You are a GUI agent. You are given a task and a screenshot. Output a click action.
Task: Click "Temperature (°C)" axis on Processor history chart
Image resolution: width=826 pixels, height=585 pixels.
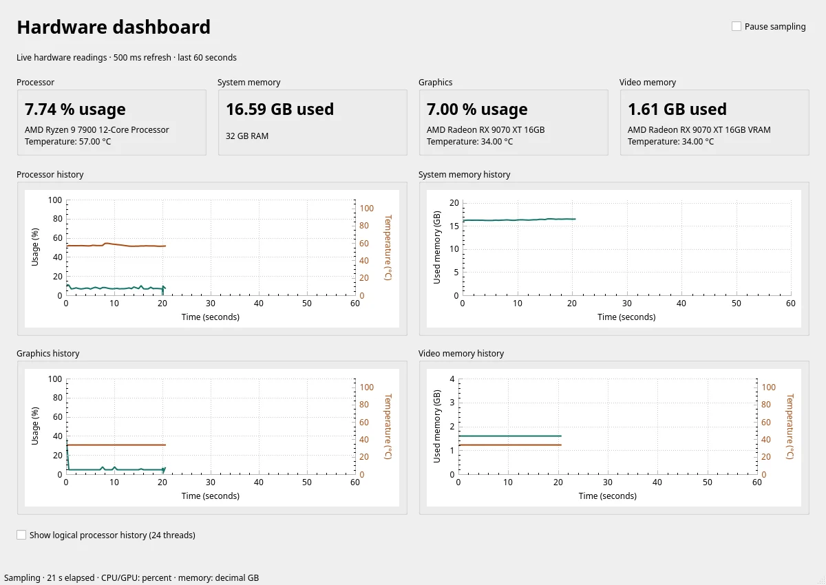388,248
